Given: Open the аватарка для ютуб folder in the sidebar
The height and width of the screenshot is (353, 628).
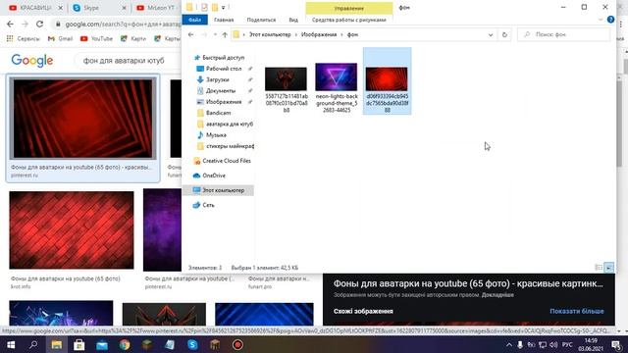Looking at the screenshot, I should (229, 125).
